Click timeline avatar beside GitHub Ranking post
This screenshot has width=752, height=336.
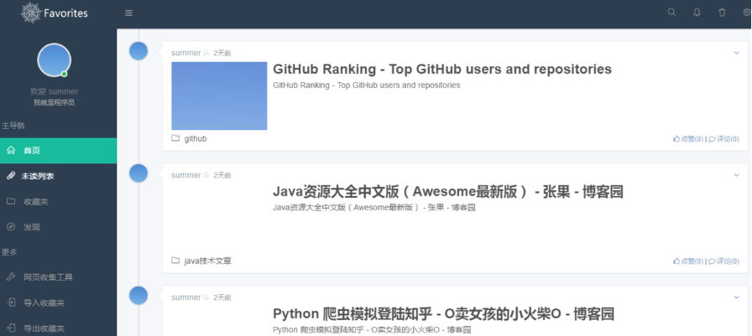click(x=138, y=51)
